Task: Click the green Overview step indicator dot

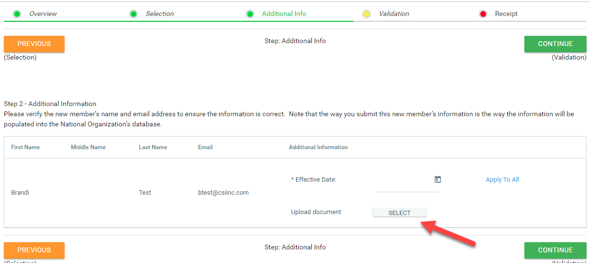Action: click(17, 14)
